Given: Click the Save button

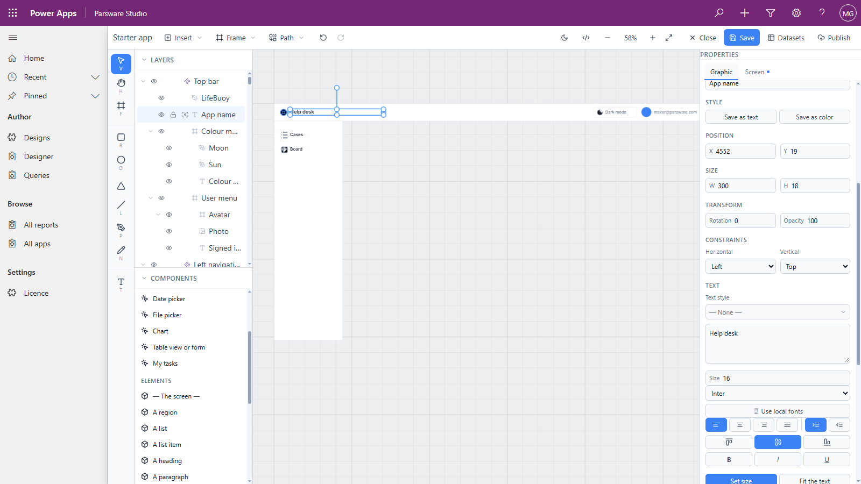Looking at the screenshot, I should pos(742,38).
